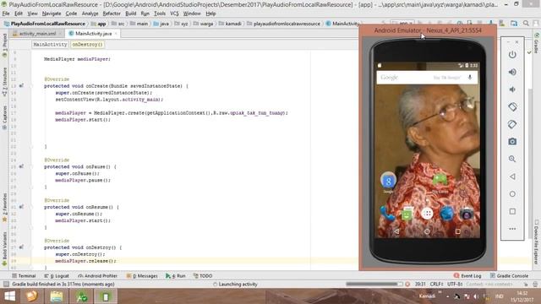
Task: Toggle the Favorites side panel
Action: 4,208
